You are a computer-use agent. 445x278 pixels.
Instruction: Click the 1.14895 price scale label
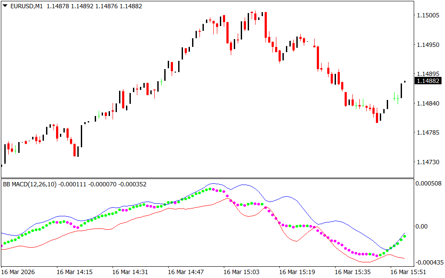428,74
